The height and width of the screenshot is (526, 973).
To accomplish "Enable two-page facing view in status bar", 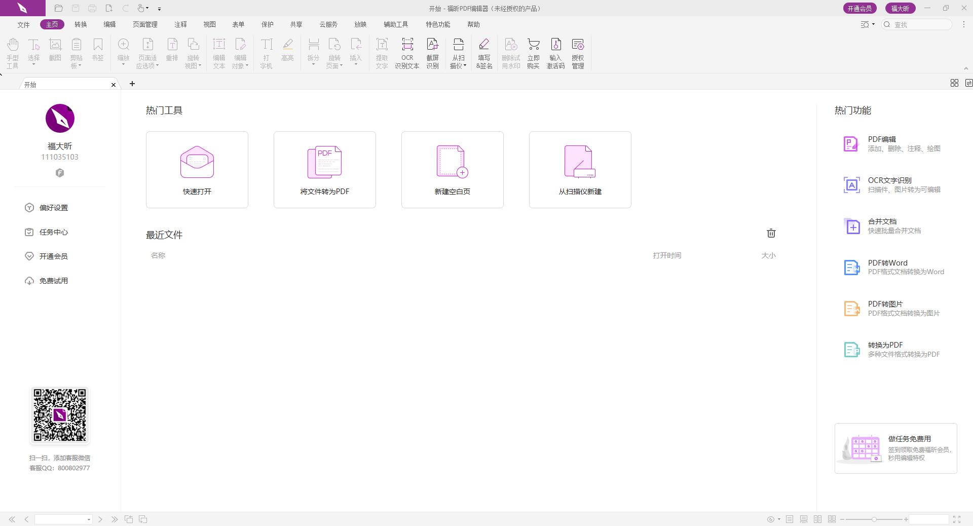I will pos(817,519).
